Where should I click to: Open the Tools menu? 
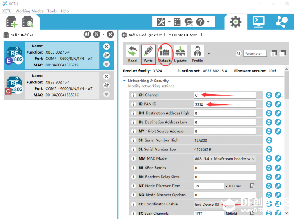[x=52, y=11]
